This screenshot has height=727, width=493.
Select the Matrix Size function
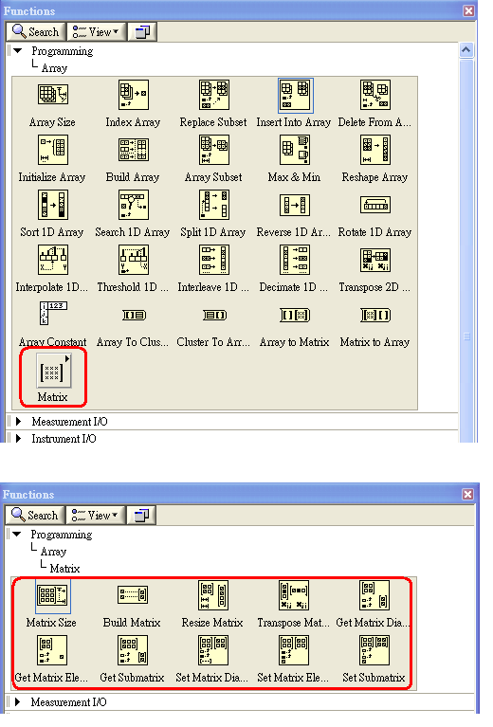tap(52, 596)
